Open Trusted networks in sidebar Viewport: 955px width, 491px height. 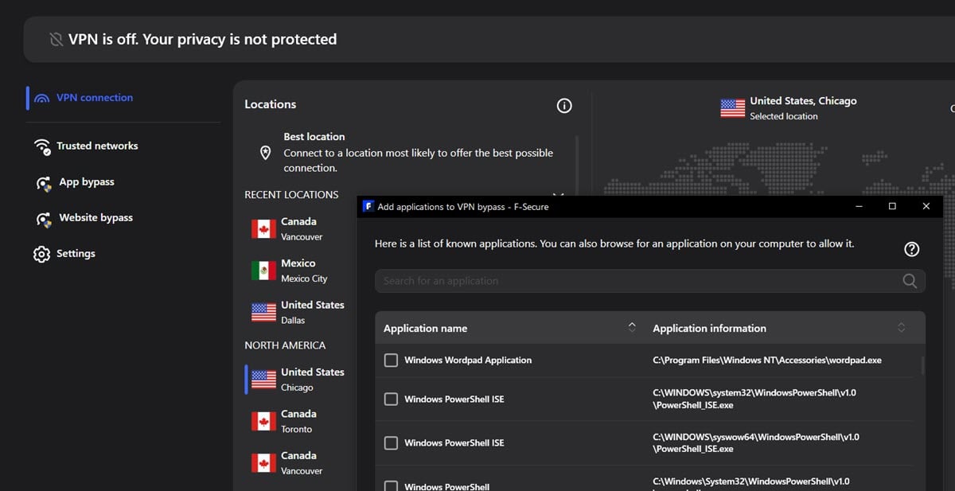pos(97,146)
